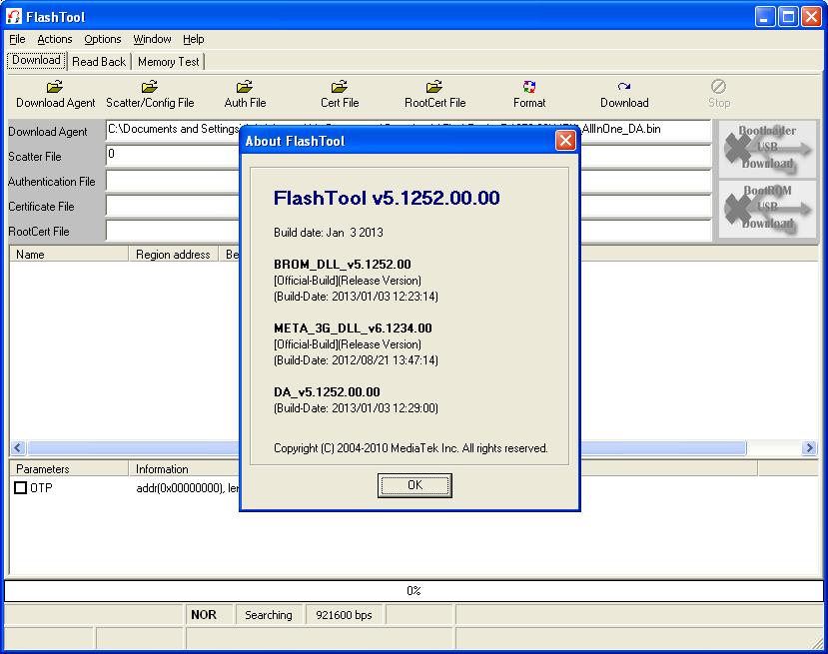Viewport: 828px width, 654px height.
Task: Click the MediaTek copyright line
Action: pyautogui.click(x=411, y=448)
